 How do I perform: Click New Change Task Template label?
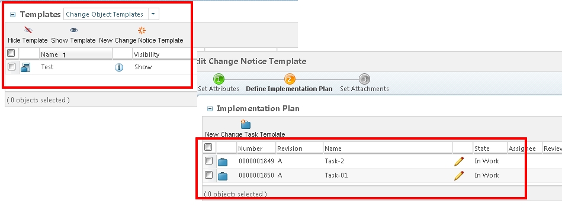pyautogui.click(x=245, y=134)
